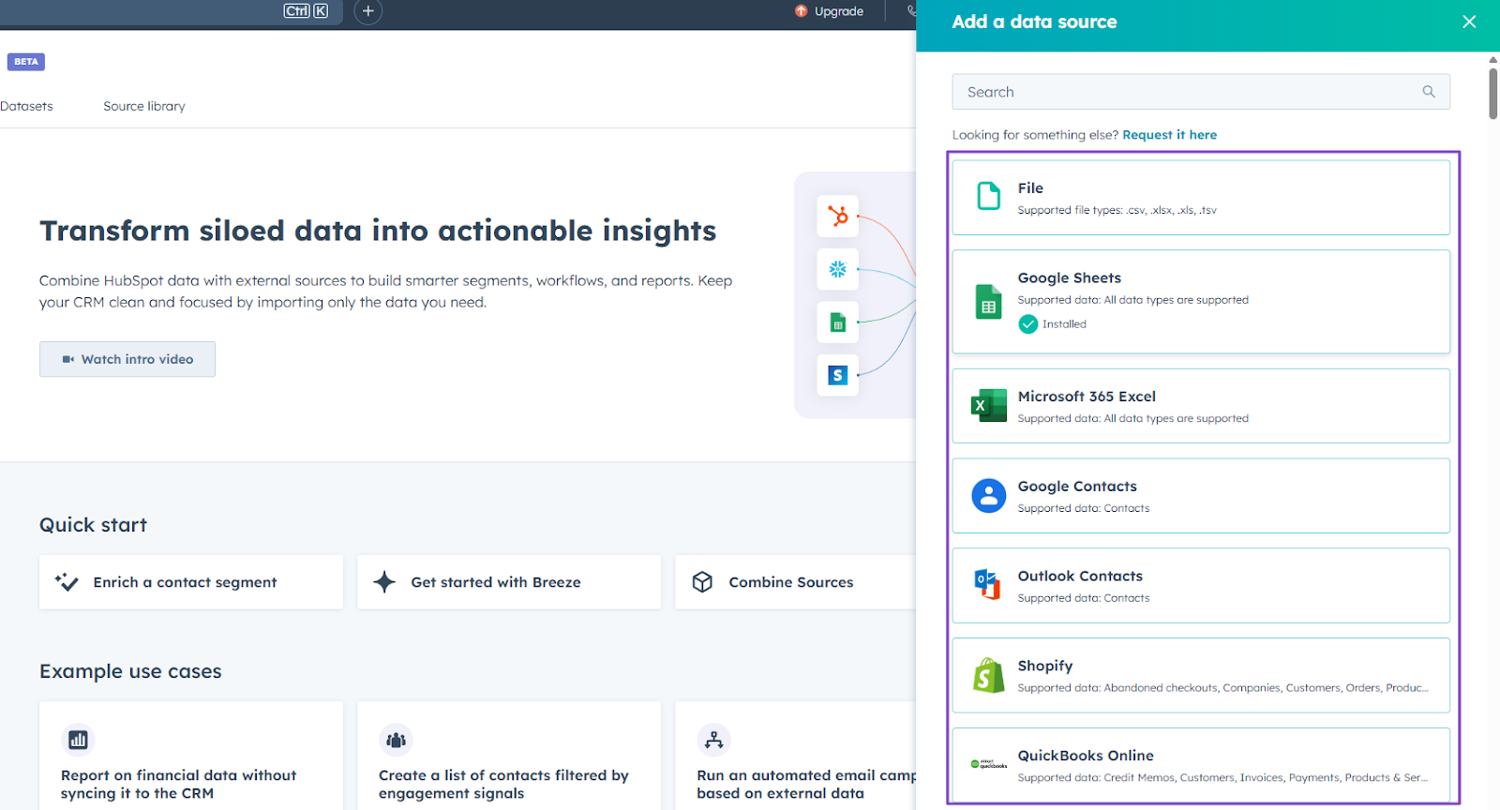Switch to the Datasets tab

[x=26, y=106]
